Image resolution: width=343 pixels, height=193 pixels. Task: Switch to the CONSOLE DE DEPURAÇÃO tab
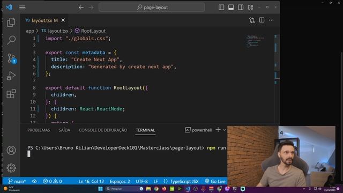(x=103, y=130)
